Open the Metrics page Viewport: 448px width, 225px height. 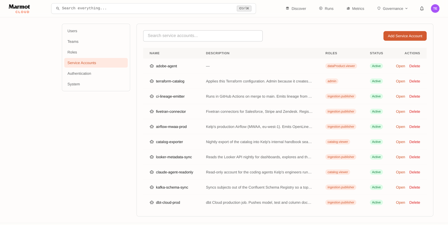[x=355, y=9]
